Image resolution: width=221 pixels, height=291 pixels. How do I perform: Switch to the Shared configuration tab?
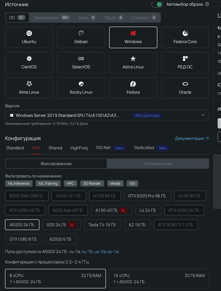(x=55, y=148)
